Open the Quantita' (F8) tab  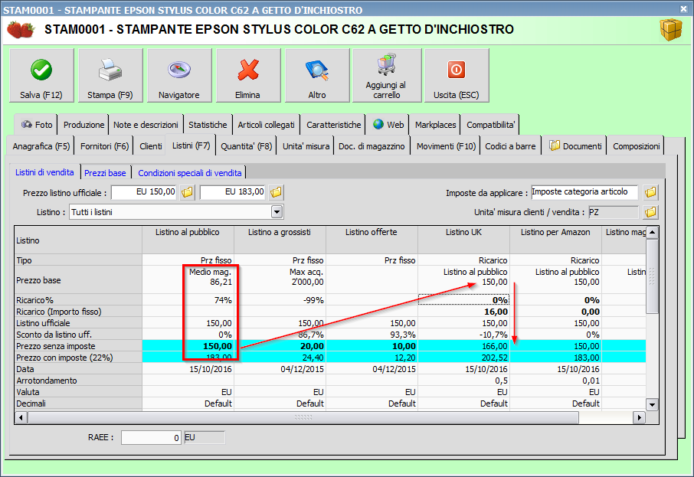246,146
